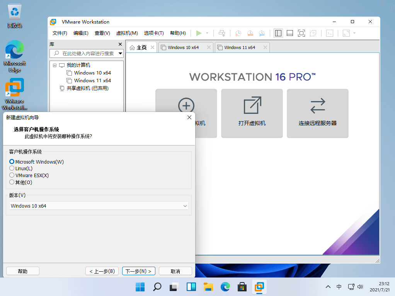Open the 帮助(H) menu

tap(178, 33)
